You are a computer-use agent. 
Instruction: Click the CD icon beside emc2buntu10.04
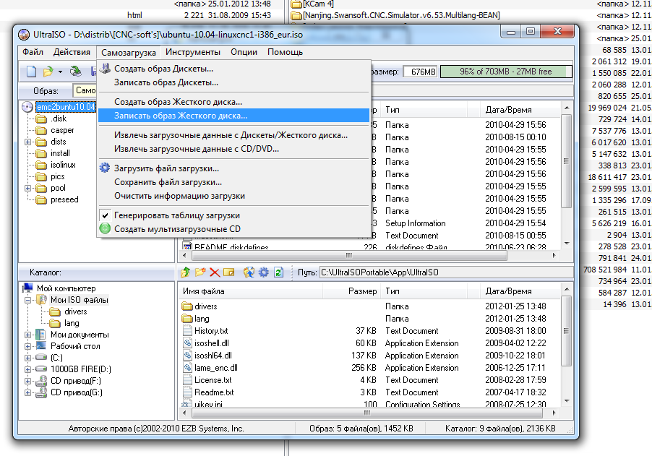pyautogui.click(x=27, y=107)
